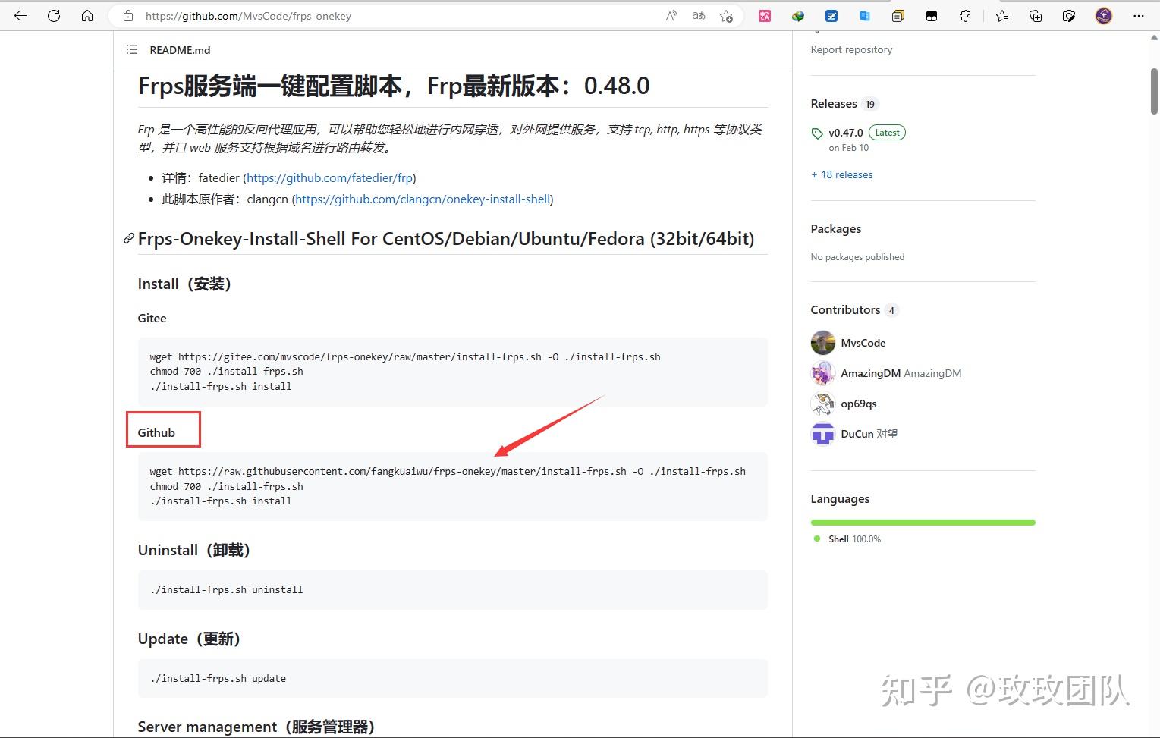This screenshot has width=1160, height=738.
Task: Open the v0.47.0 release
Action: (x=846, y=133)
